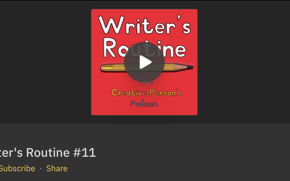Image resolution: width=290 pixels, height=181 pixels.
Task: Share this podcast episode
Action: pyautogui.click(x=57, y=168)
